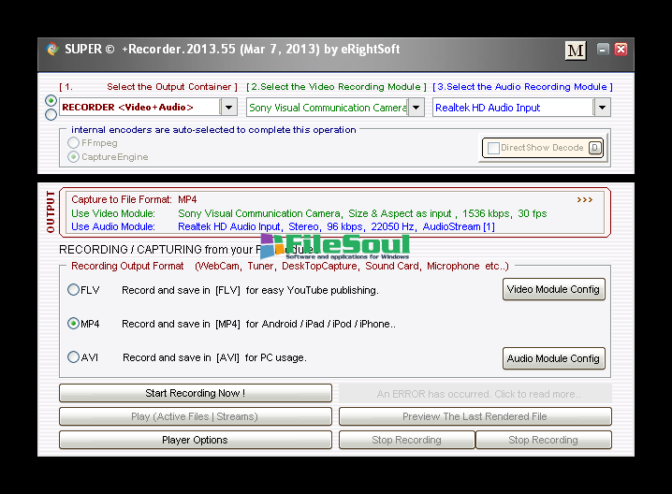Expand the Output Container dropdown
672x494 pixels.
pyautogui.click(x=228, y=108)
